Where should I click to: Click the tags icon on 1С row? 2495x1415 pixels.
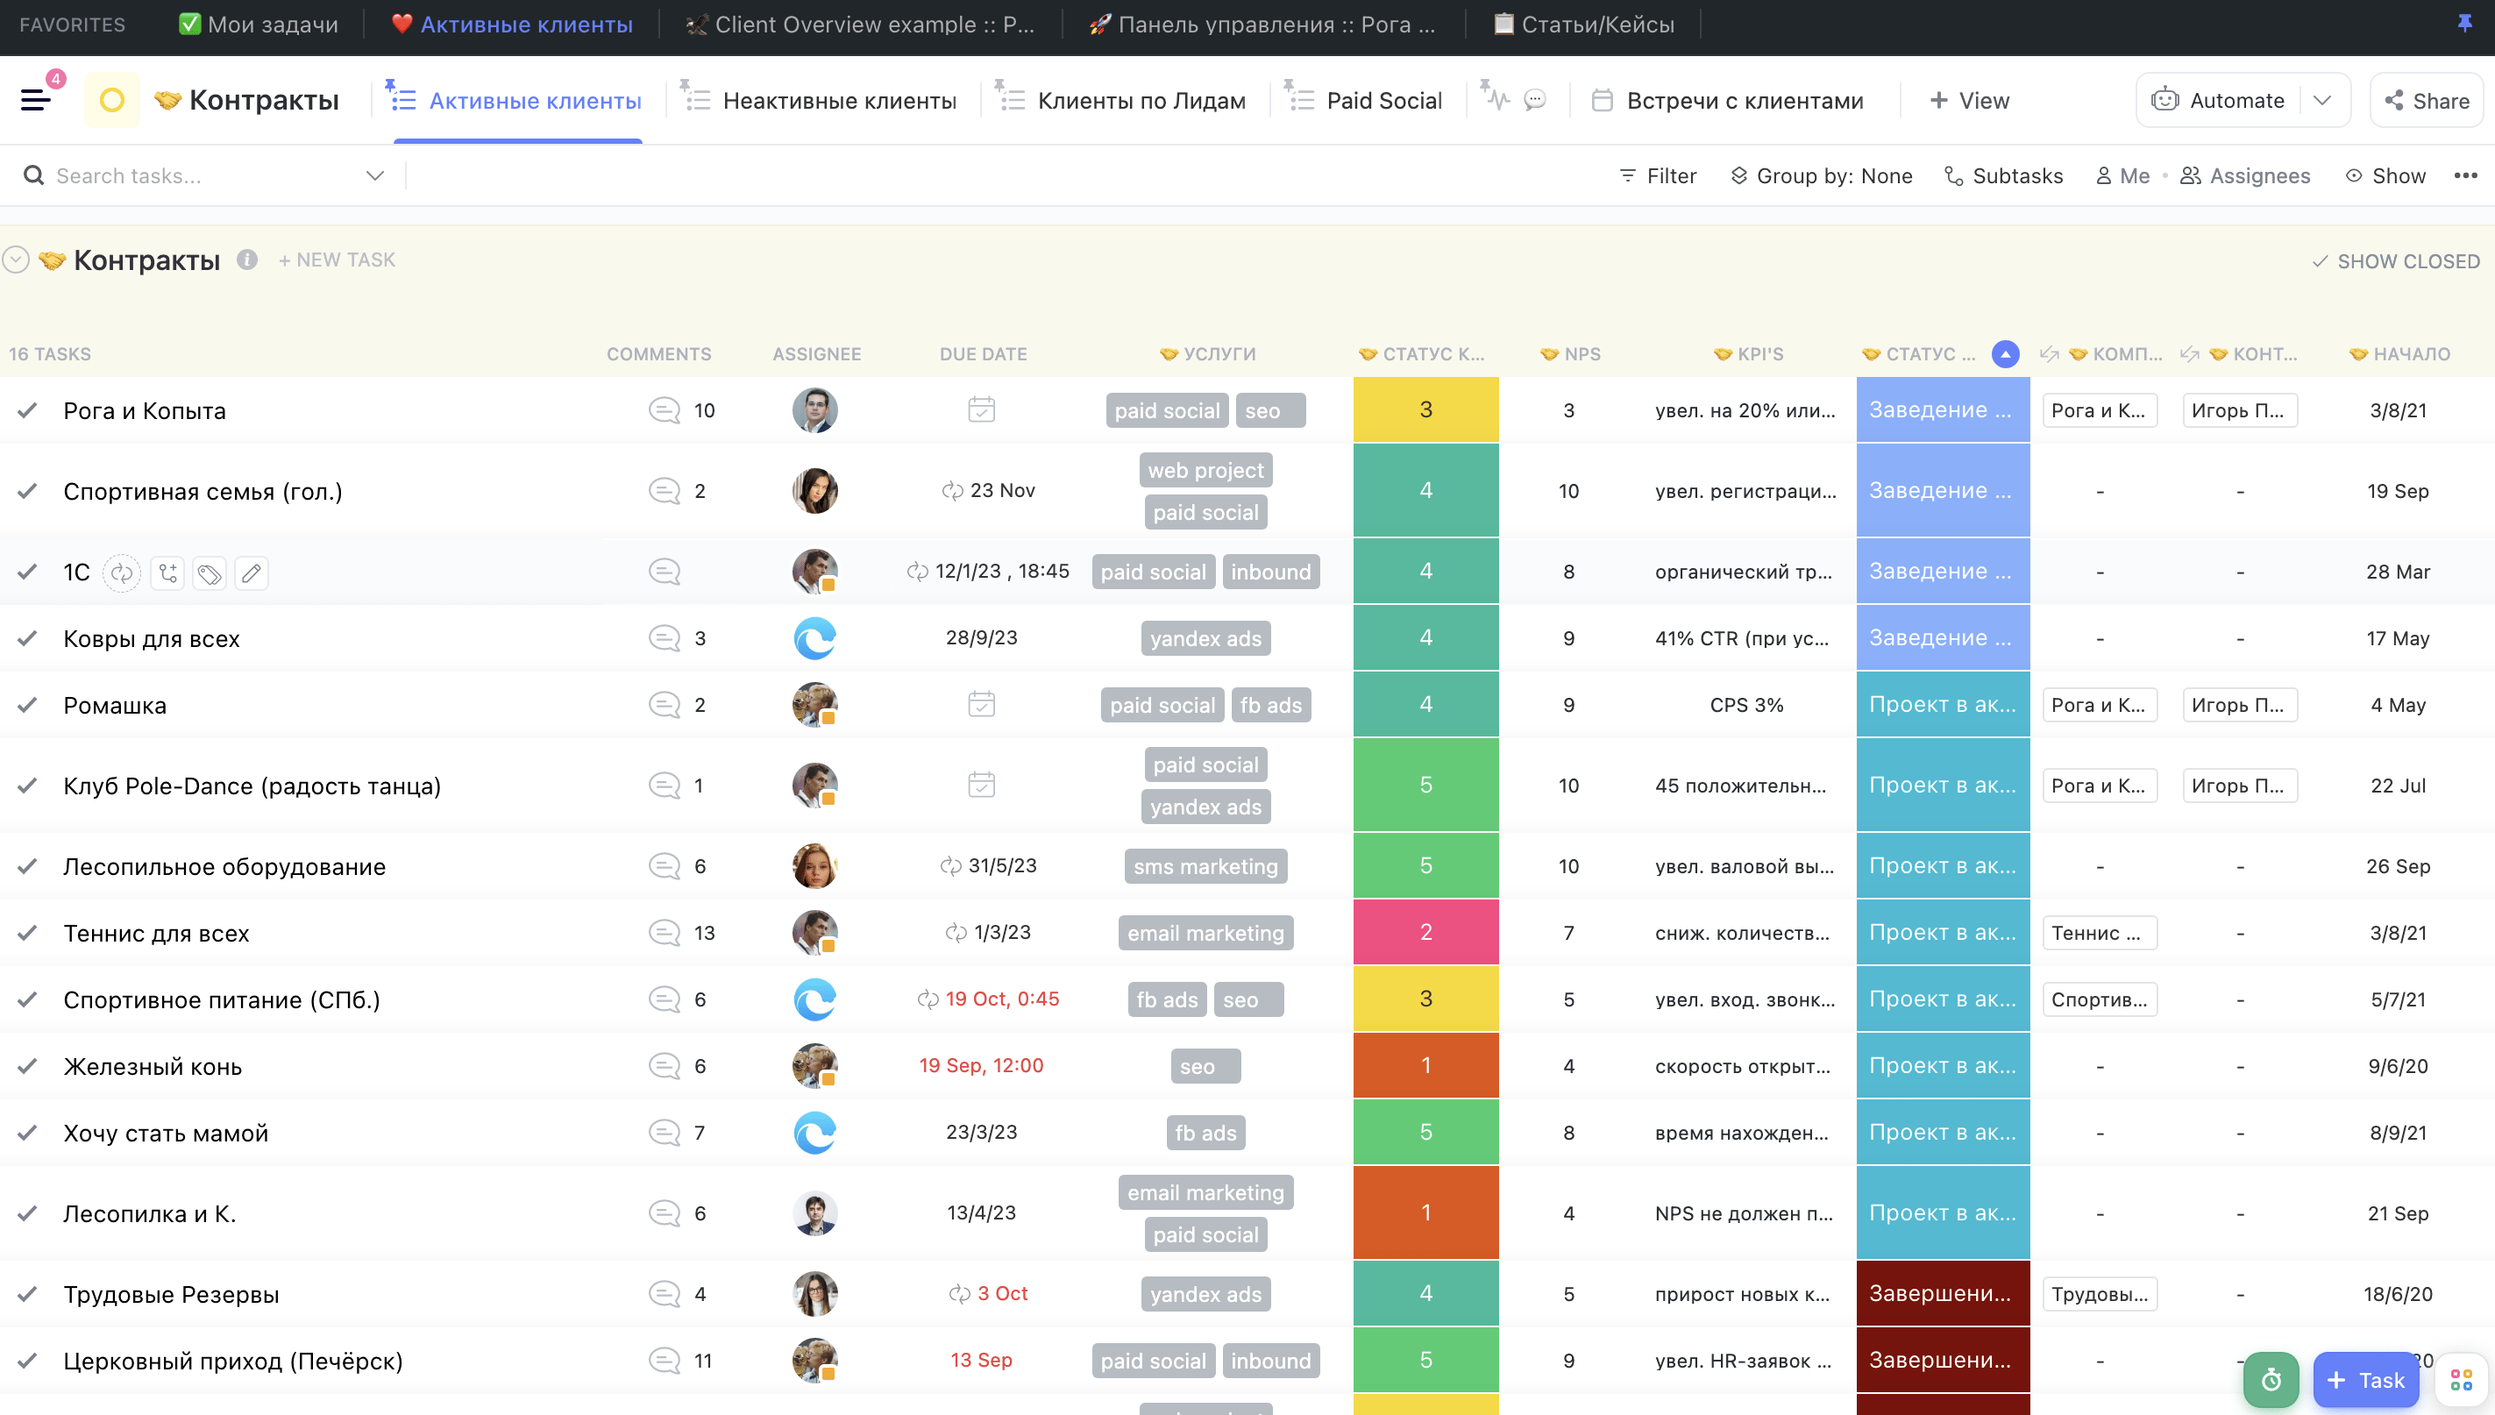[x=209, y=572]
